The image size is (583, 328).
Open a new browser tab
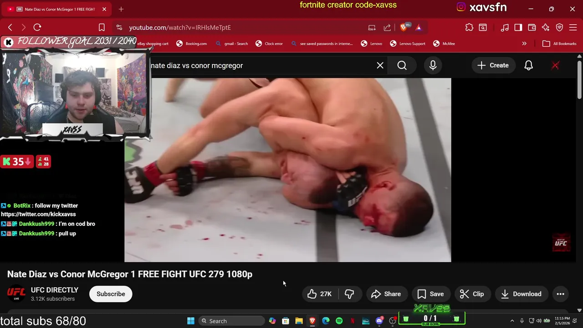(x=121, y=9)
